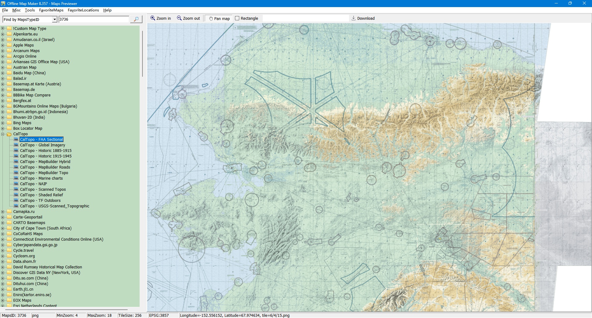592x318 pixels.
Task: Click the Zoom in tool
Action: click(x=161, y=18)
